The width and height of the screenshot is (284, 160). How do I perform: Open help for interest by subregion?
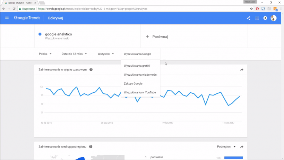(x=91, y=146)
